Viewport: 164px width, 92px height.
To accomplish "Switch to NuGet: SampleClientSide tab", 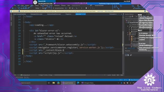I will coord(19,14).
